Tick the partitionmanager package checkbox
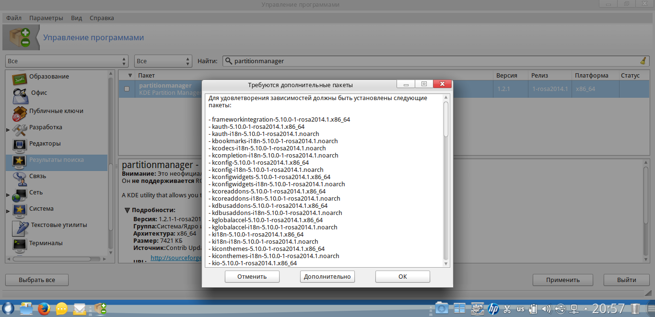655x317 pixels. 127,89
